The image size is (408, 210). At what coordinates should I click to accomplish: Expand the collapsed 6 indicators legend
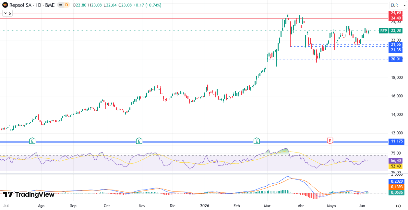click(x=7, y=13)
